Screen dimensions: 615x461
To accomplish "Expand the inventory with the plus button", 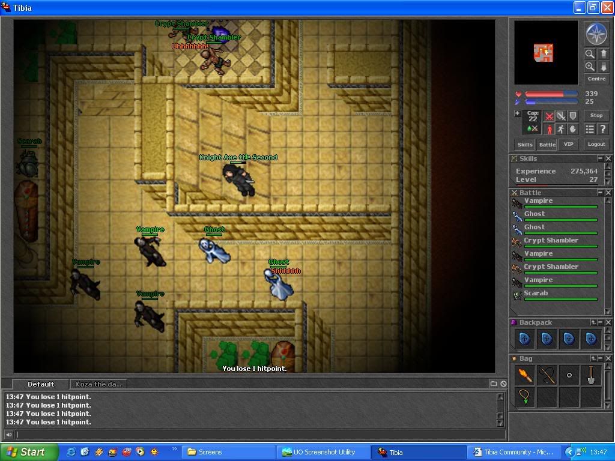I will point(517,113).
